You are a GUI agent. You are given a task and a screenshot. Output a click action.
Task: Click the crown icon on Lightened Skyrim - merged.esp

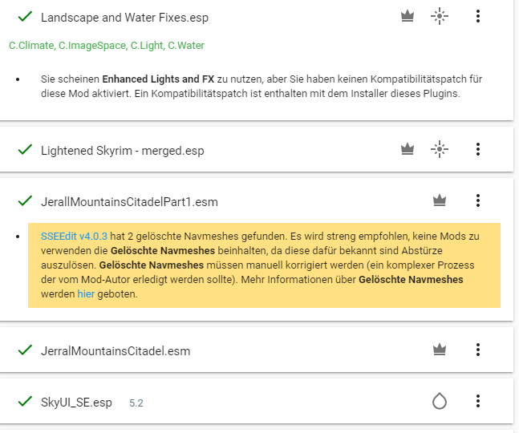click(407, 149)
